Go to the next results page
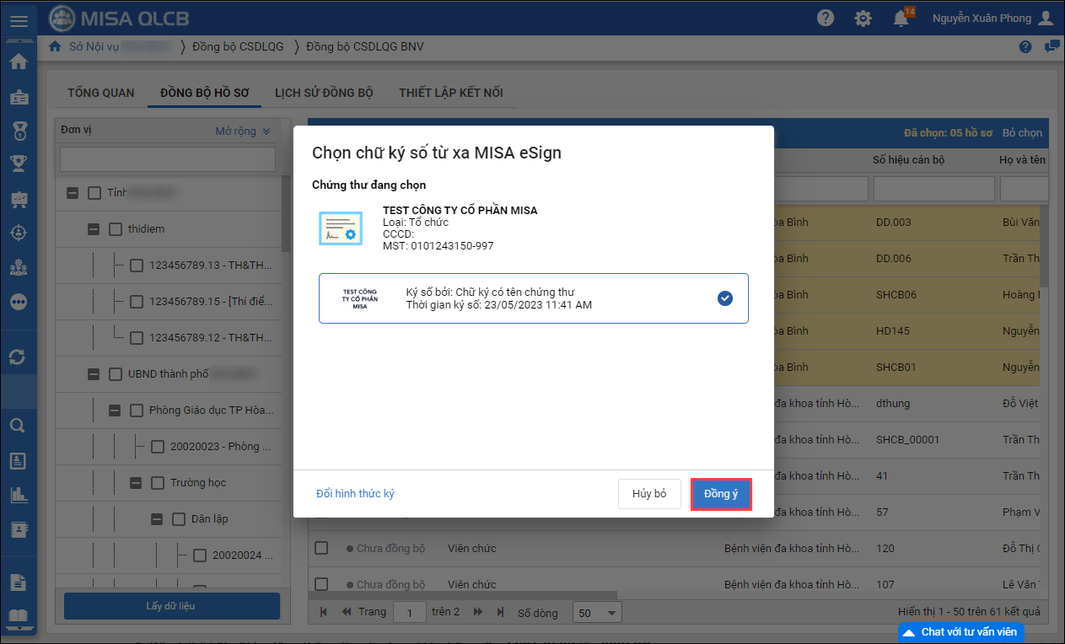The width and height of the screenshot is (1065, 644). (x=478, y=612)
